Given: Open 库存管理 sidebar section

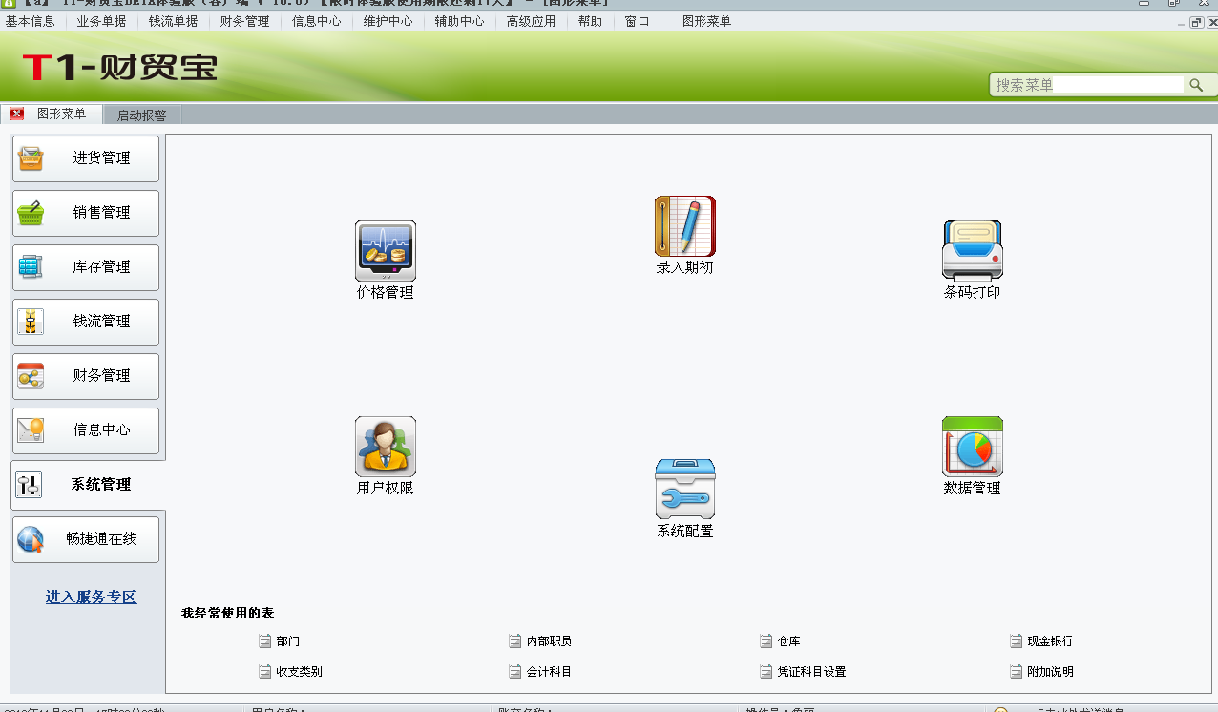Looking at the screenshot, I should pos(86,267).
